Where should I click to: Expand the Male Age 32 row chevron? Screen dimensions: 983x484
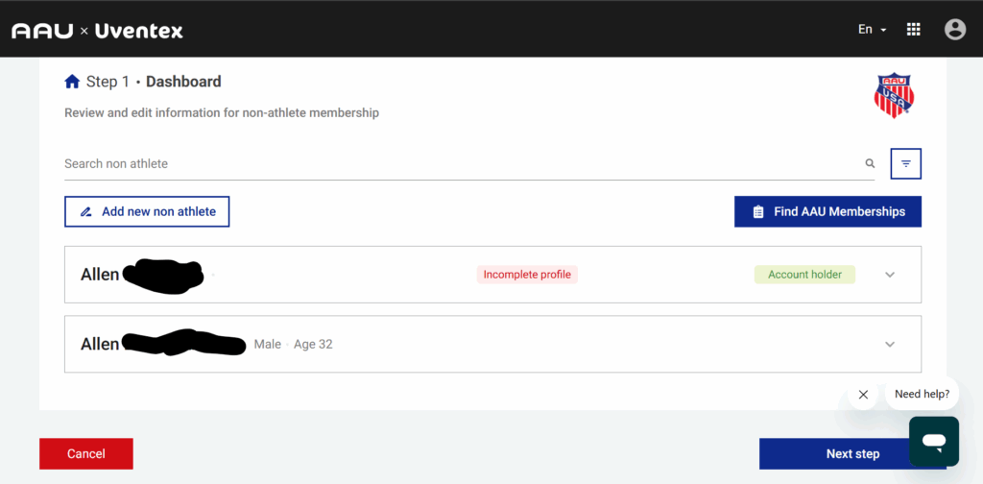coord(890,344)
